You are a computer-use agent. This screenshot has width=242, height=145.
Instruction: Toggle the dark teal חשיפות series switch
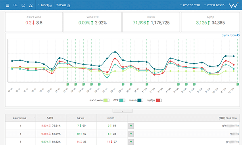pos(140,101)
